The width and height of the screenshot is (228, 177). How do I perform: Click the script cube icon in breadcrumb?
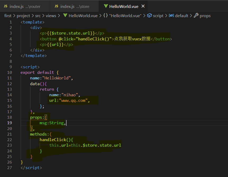pyautogui.click(x=149, y=15)
